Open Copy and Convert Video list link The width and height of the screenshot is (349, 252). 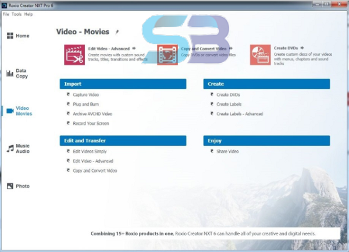point(95,171)
